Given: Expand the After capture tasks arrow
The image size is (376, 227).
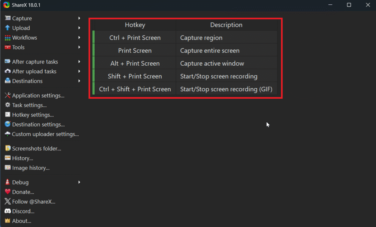Looking at the screenshot, I should point(79,62).
